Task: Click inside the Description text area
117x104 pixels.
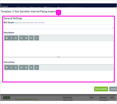Action: pos(58,49)
